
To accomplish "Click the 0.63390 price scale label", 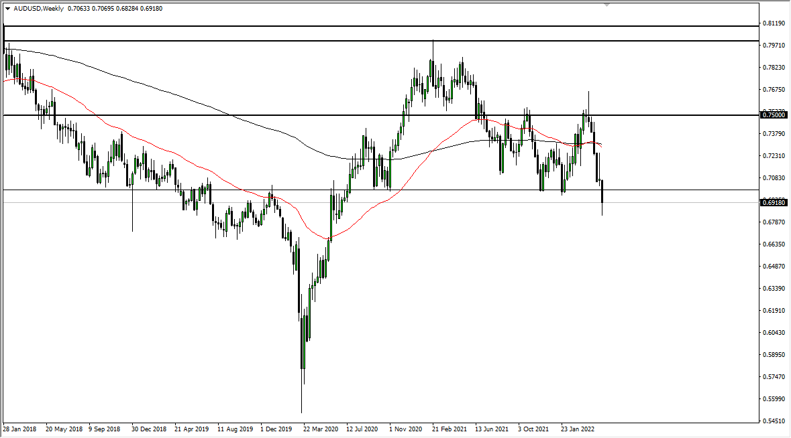I will tap(774, 289).
